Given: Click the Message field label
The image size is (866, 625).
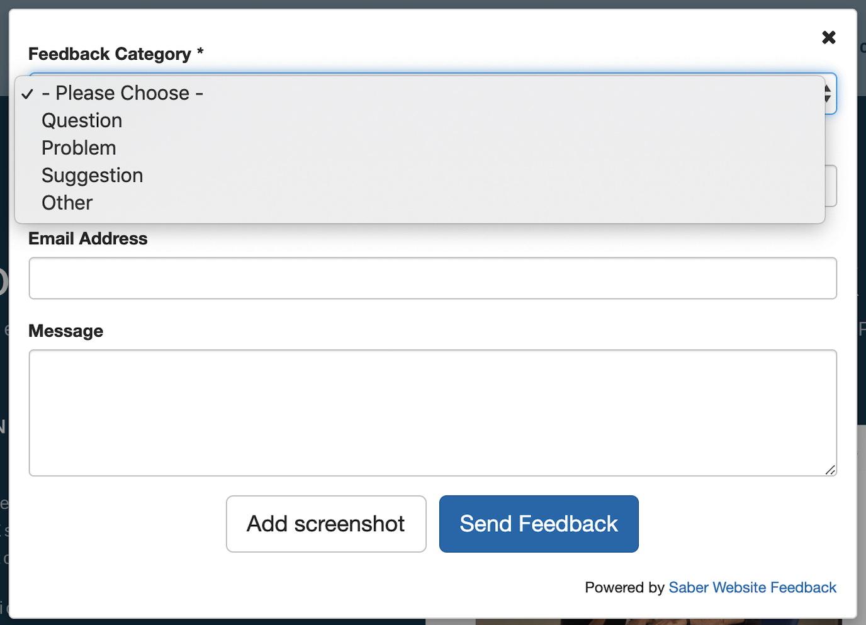Looking at the screenshot, I should pos(65,330).
